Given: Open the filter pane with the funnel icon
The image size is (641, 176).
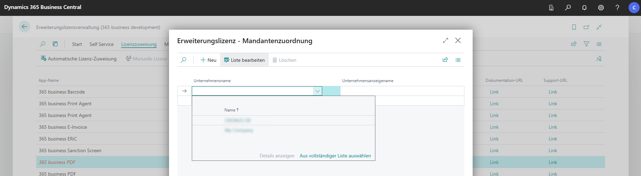Looking at the screenshot, I should [586, 44].
